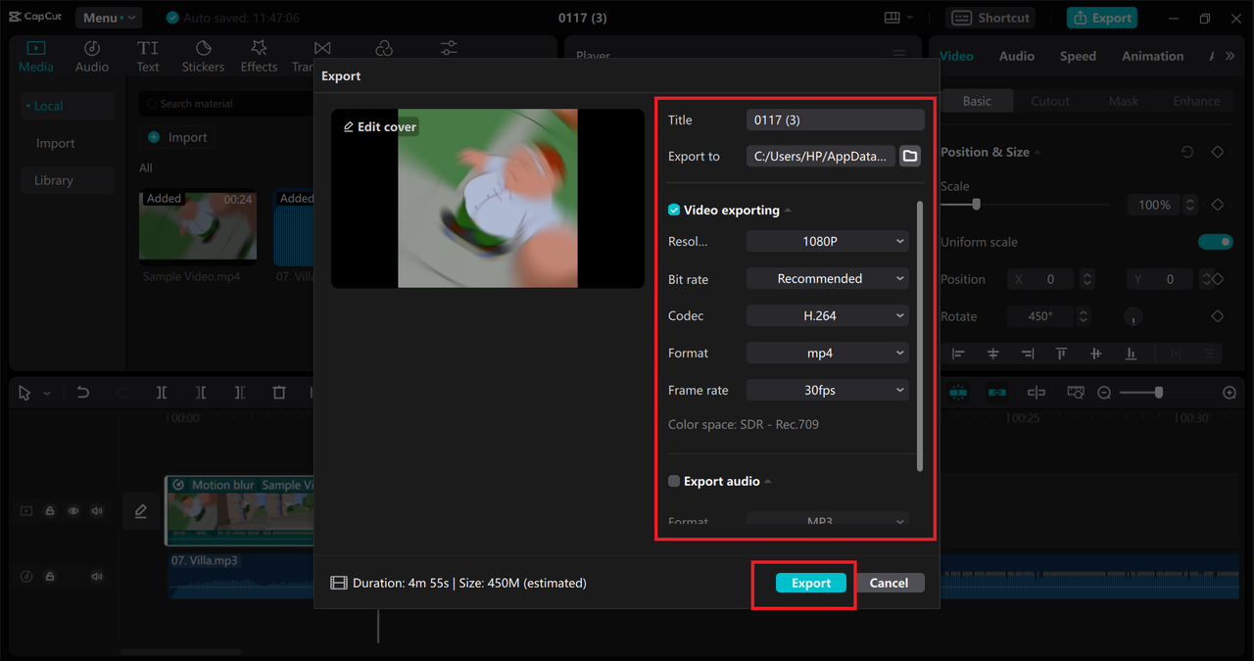Open the Export to folder browser icon
This screenshot has height=661, width=1254.
(x=910, y=156)
